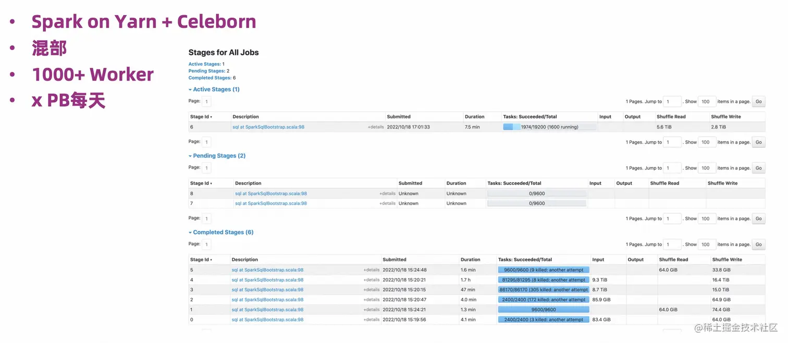
Task: Sort Active Stages by Duration column
Action: coord(475,117)
